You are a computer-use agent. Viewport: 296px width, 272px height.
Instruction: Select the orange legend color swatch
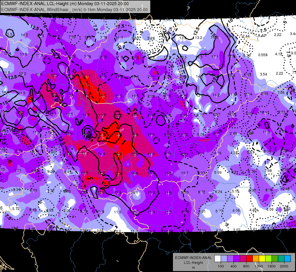(256, 258)
